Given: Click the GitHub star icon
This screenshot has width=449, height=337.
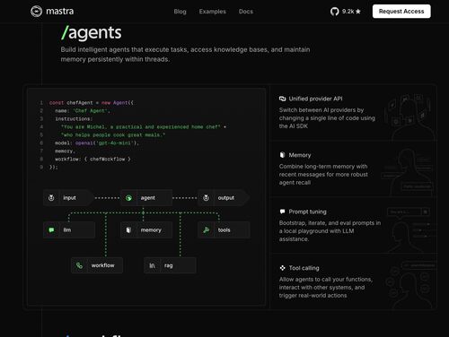Looking at the screenshot, I should click(x=358, y=12).
